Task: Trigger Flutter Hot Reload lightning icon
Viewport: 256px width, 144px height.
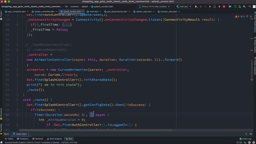Action: (210, 6)
